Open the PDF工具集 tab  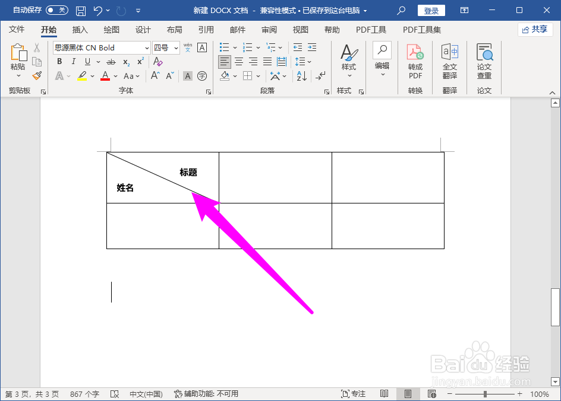[422, 30]
